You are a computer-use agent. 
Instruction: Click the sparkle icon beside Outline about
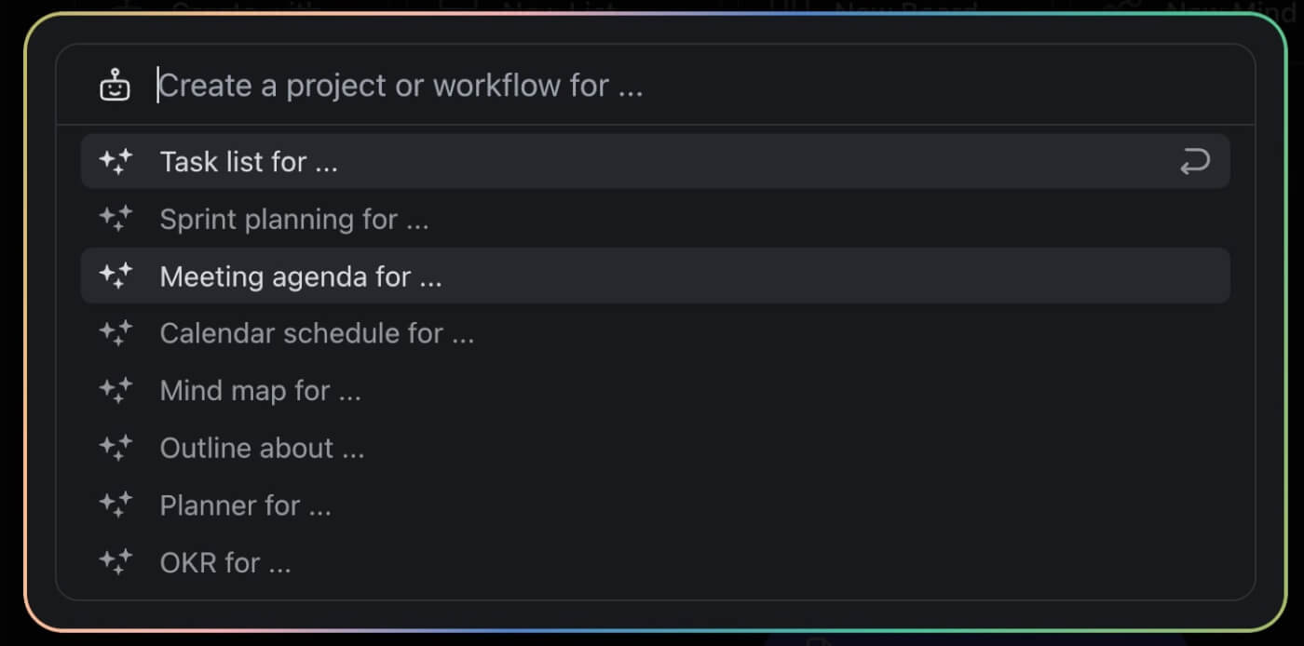(x=115, y=448)
